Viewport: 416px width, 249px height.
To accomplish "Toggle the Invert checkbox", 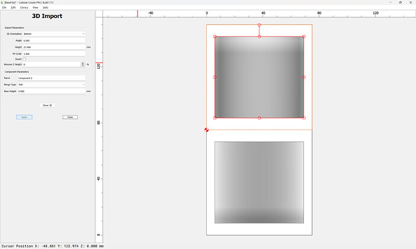I will [x=24, y=59].
